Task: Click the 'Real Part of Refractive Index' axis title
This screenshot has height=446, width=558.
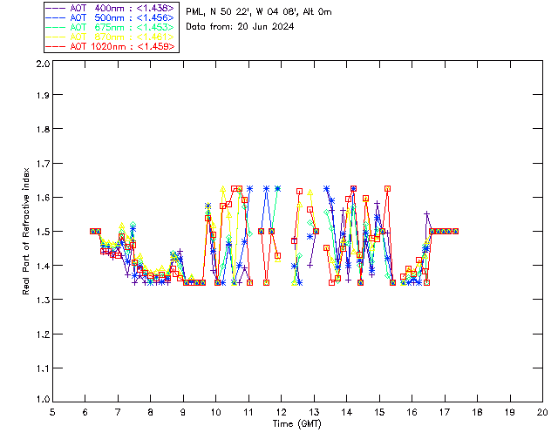Action: click(27, 232)
